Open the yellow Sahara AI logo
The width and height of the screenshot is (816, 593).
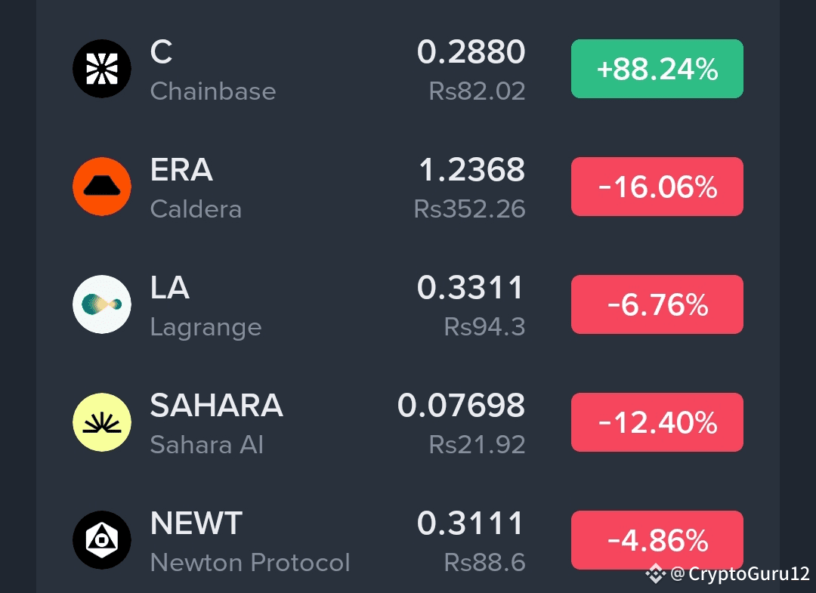pyautogui.click(x=102, y=422)
